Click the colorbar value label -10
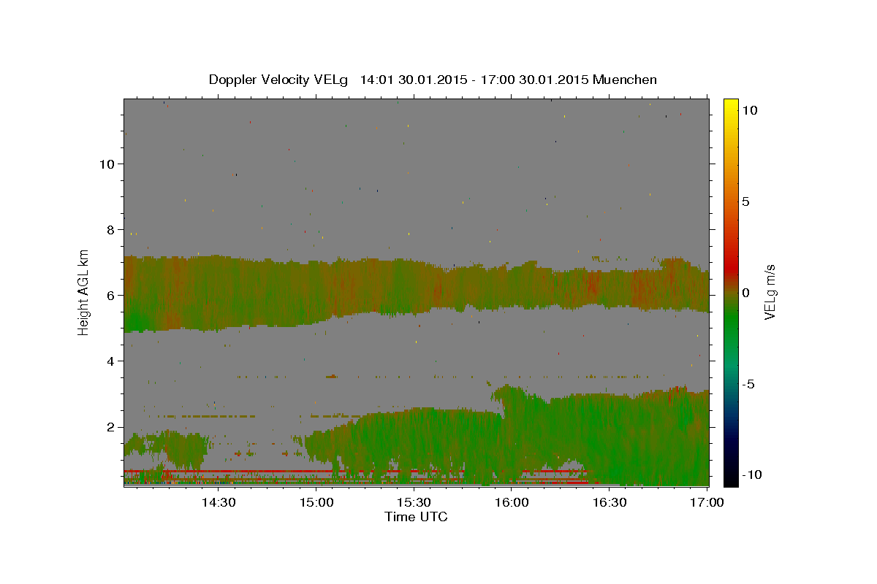The image size is (877, 584). point(751,474)
